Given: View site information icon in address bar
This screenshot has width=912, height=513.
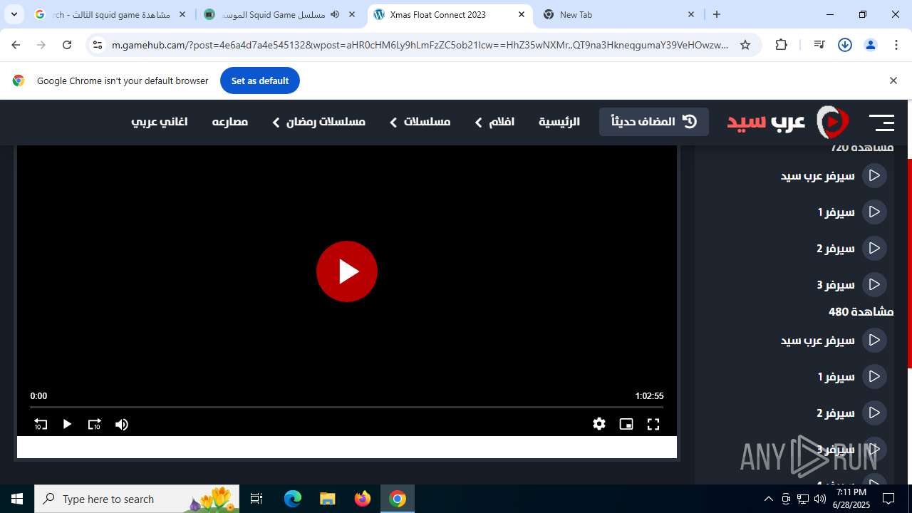Looking at the screenshot, I should pos(98,45).
